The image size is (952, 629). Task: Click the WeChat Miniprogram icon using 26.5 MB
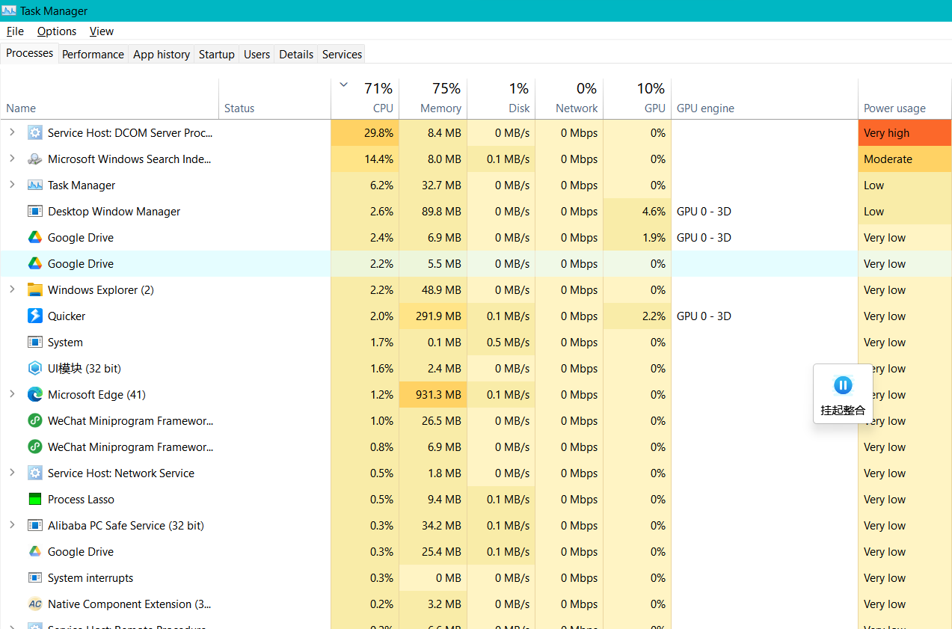coord(35,421)
